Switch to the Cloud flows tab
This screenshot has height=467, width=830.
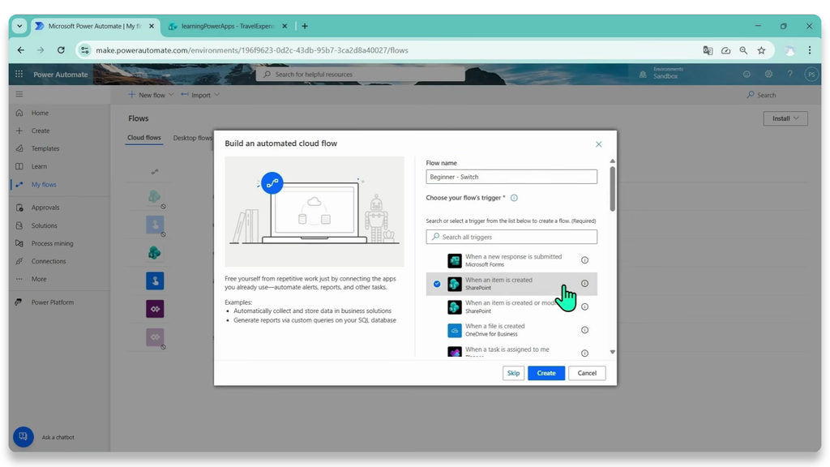[x=144, y=138]
